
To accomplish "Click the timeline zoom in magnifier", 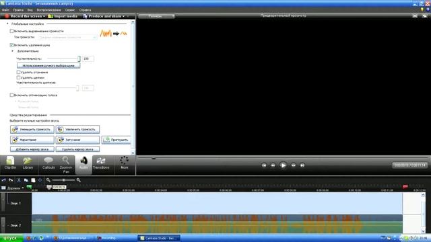I will click(79, 180).
